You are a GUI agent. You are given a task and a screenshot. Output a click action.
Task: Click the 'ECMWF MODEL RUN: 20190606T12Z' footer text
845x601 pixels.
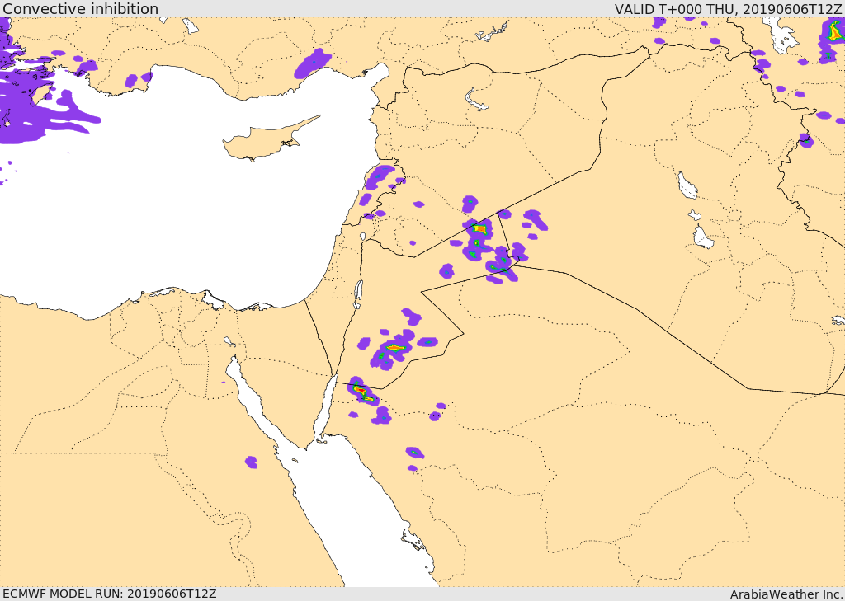pos(110,594)
